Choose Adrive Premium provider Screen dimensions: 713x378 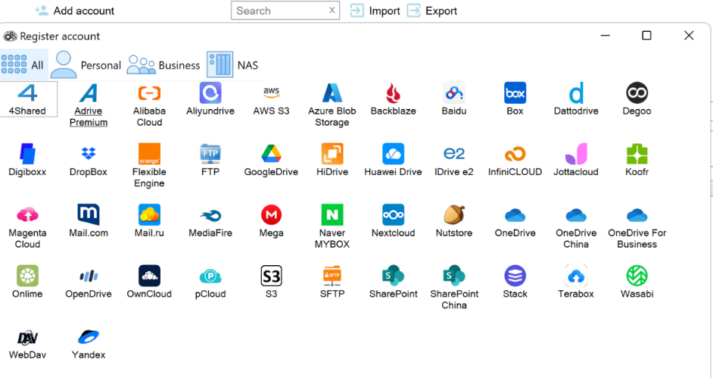pos(89,105)
